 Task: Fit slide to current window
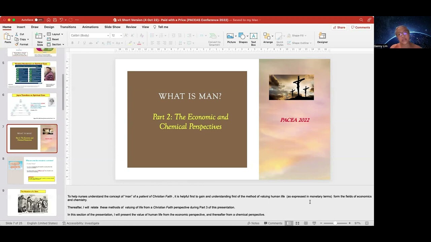point(367,223)
